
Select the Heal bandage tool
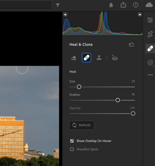pyautogui.click(x=86, y=58)
